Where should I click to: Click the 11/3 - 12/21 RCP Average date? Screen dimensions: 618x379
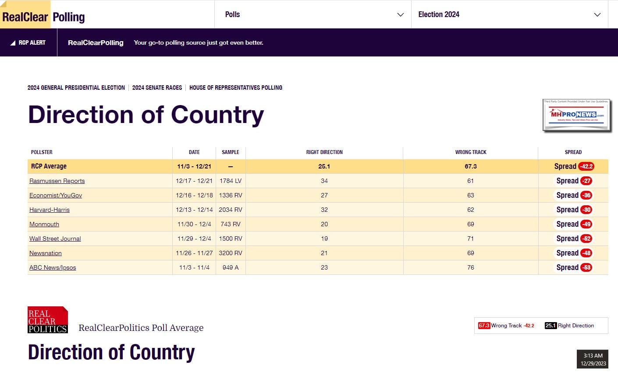(194, 166)
